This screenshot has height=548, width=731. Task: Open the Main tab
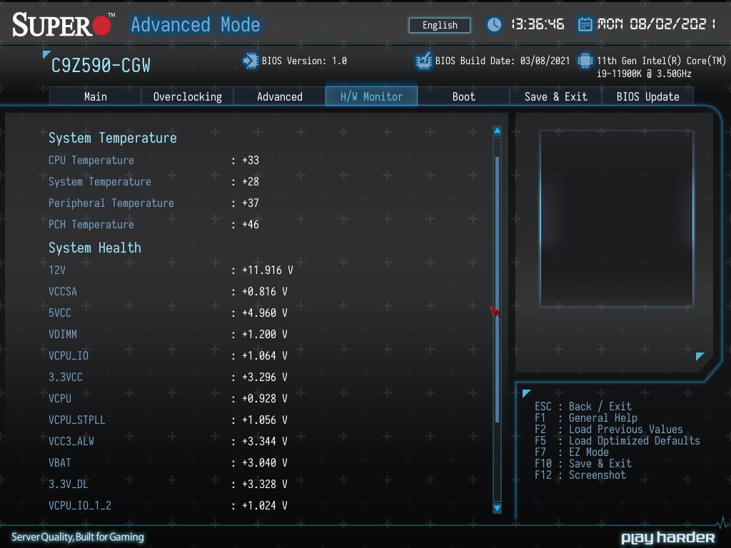pyautogui.click(x=95, y=96)
